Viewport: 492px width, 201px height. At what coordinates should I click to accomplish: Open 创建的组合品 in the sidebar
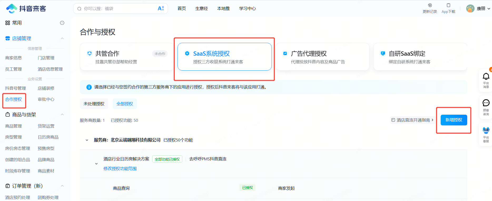[18, 160]
